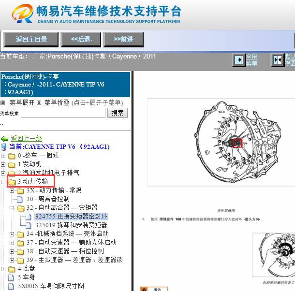Click the 324755 document icon

[x=29, y=217]
